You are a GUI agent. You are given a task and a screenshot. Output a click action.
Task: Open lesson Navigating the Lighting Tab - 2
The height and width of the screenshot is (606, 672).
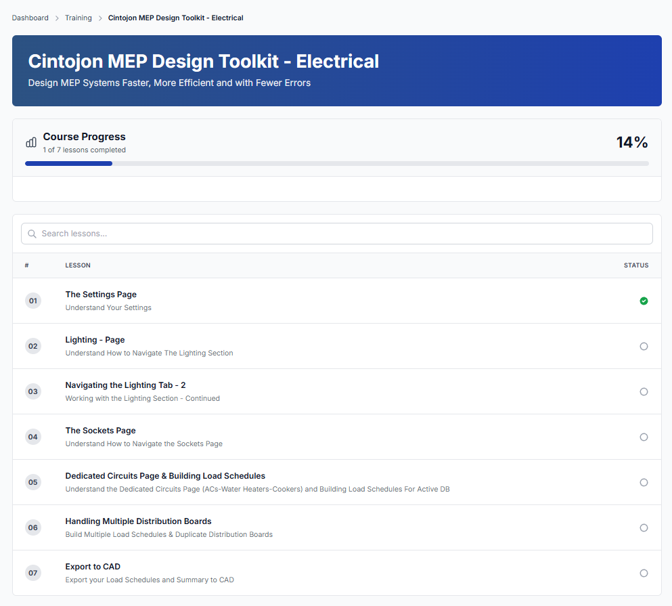point(125,385)
